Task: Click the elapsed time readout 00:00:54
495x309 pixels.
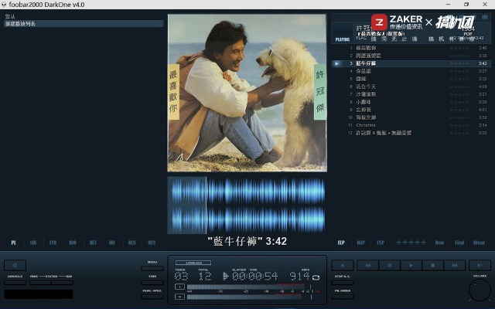Action: tap(255, 277)
